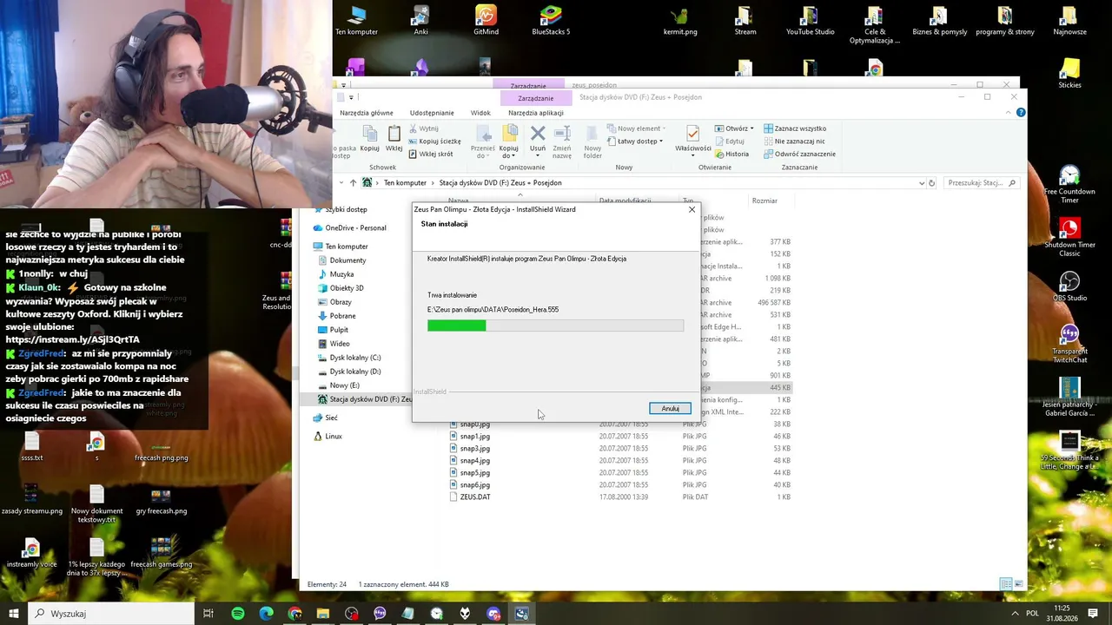Click Wklej skrót in the ribbon
The height and width of the screenshot is (625, 1112).
click(x=430, y=155)
